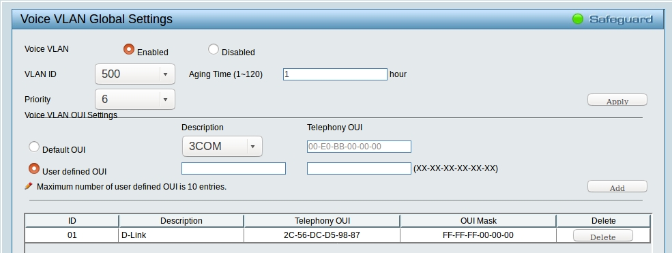This screenshot has height=253, width=672.
Task: Expand the Priority dropdown set to 6
Action: 135,100
